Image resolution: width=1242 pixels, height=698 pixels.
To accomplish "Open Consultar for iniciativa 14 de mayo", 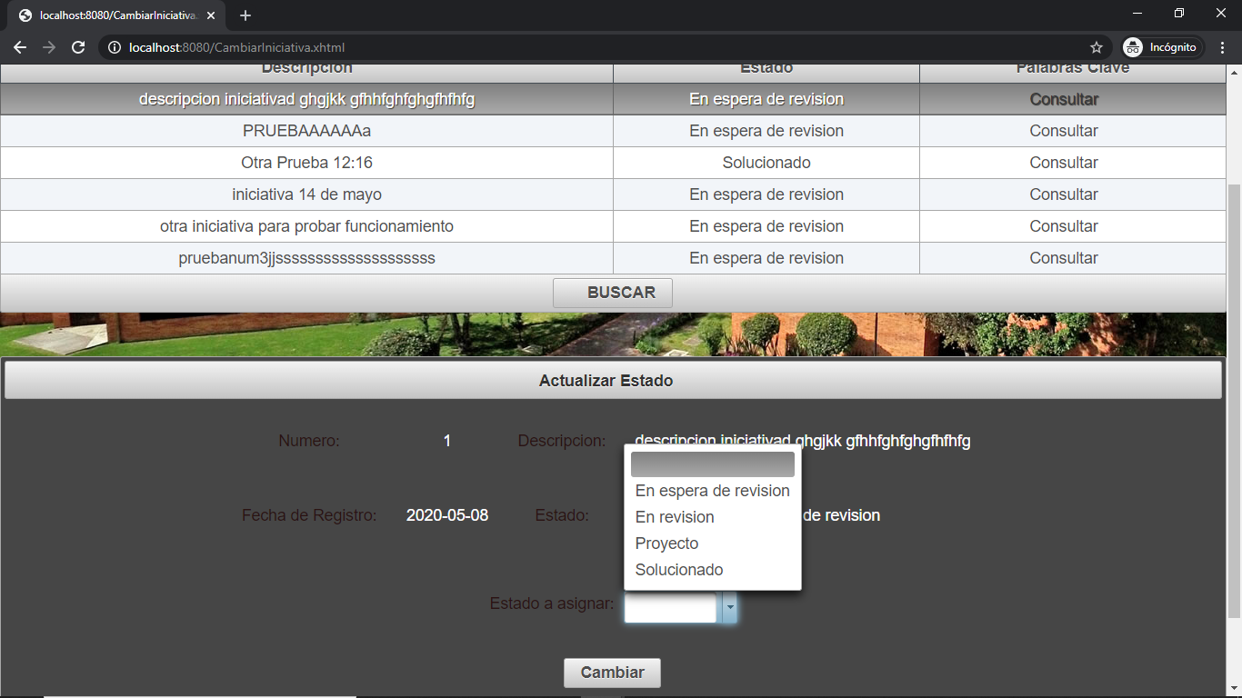I will point(1064,194).
